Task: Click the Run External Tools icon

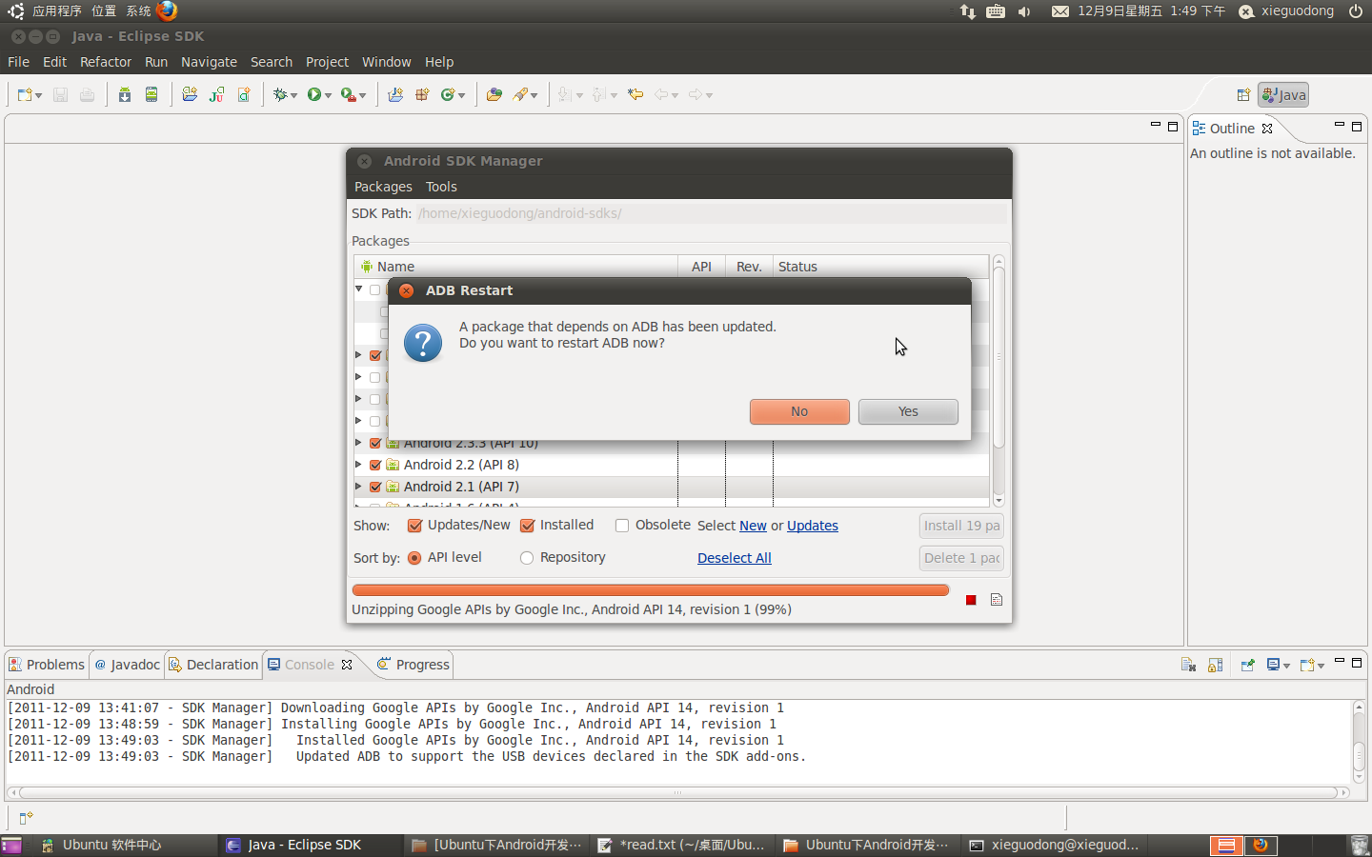Action: 348,94
